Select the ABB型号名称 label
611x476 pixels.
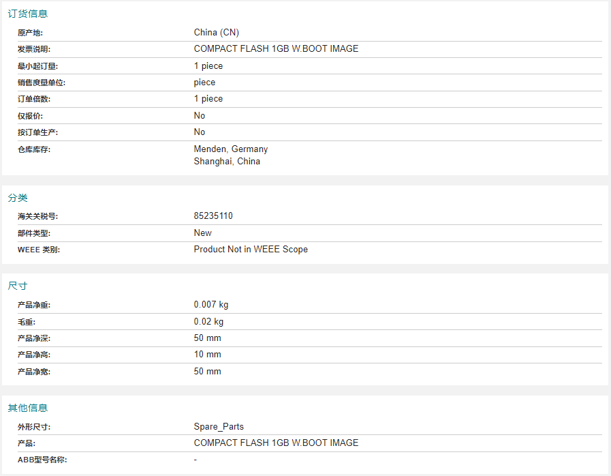coord(42,460)
